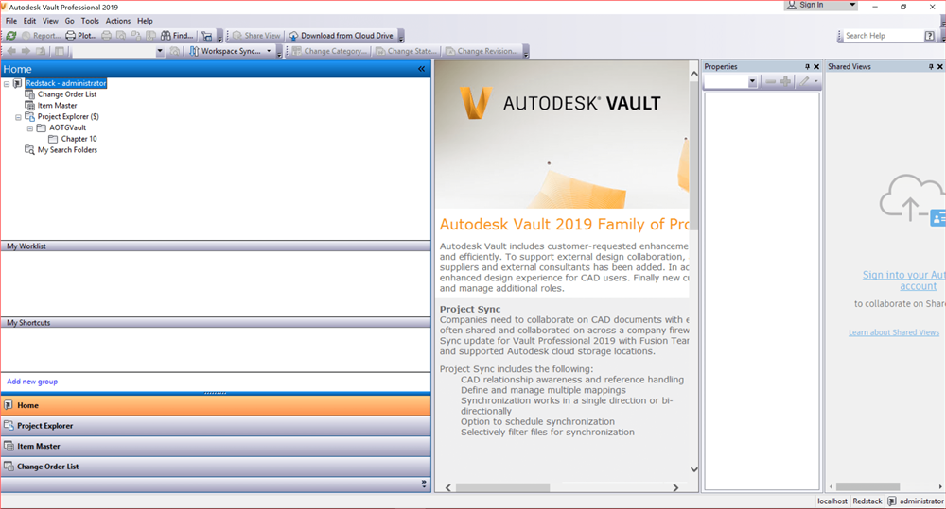Collapse the Project Explorer ($) node

tap(18, 117)
